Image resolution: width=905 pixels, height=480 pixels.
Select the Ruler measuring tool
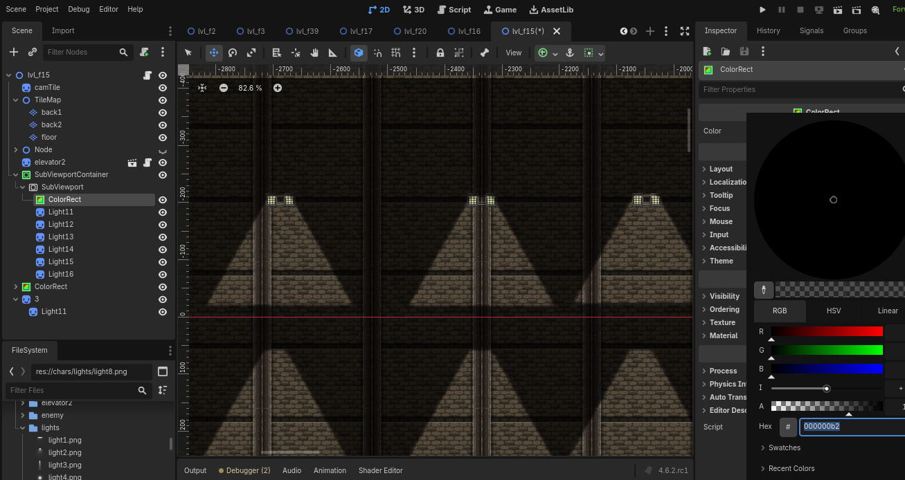(x=332, y=53)
